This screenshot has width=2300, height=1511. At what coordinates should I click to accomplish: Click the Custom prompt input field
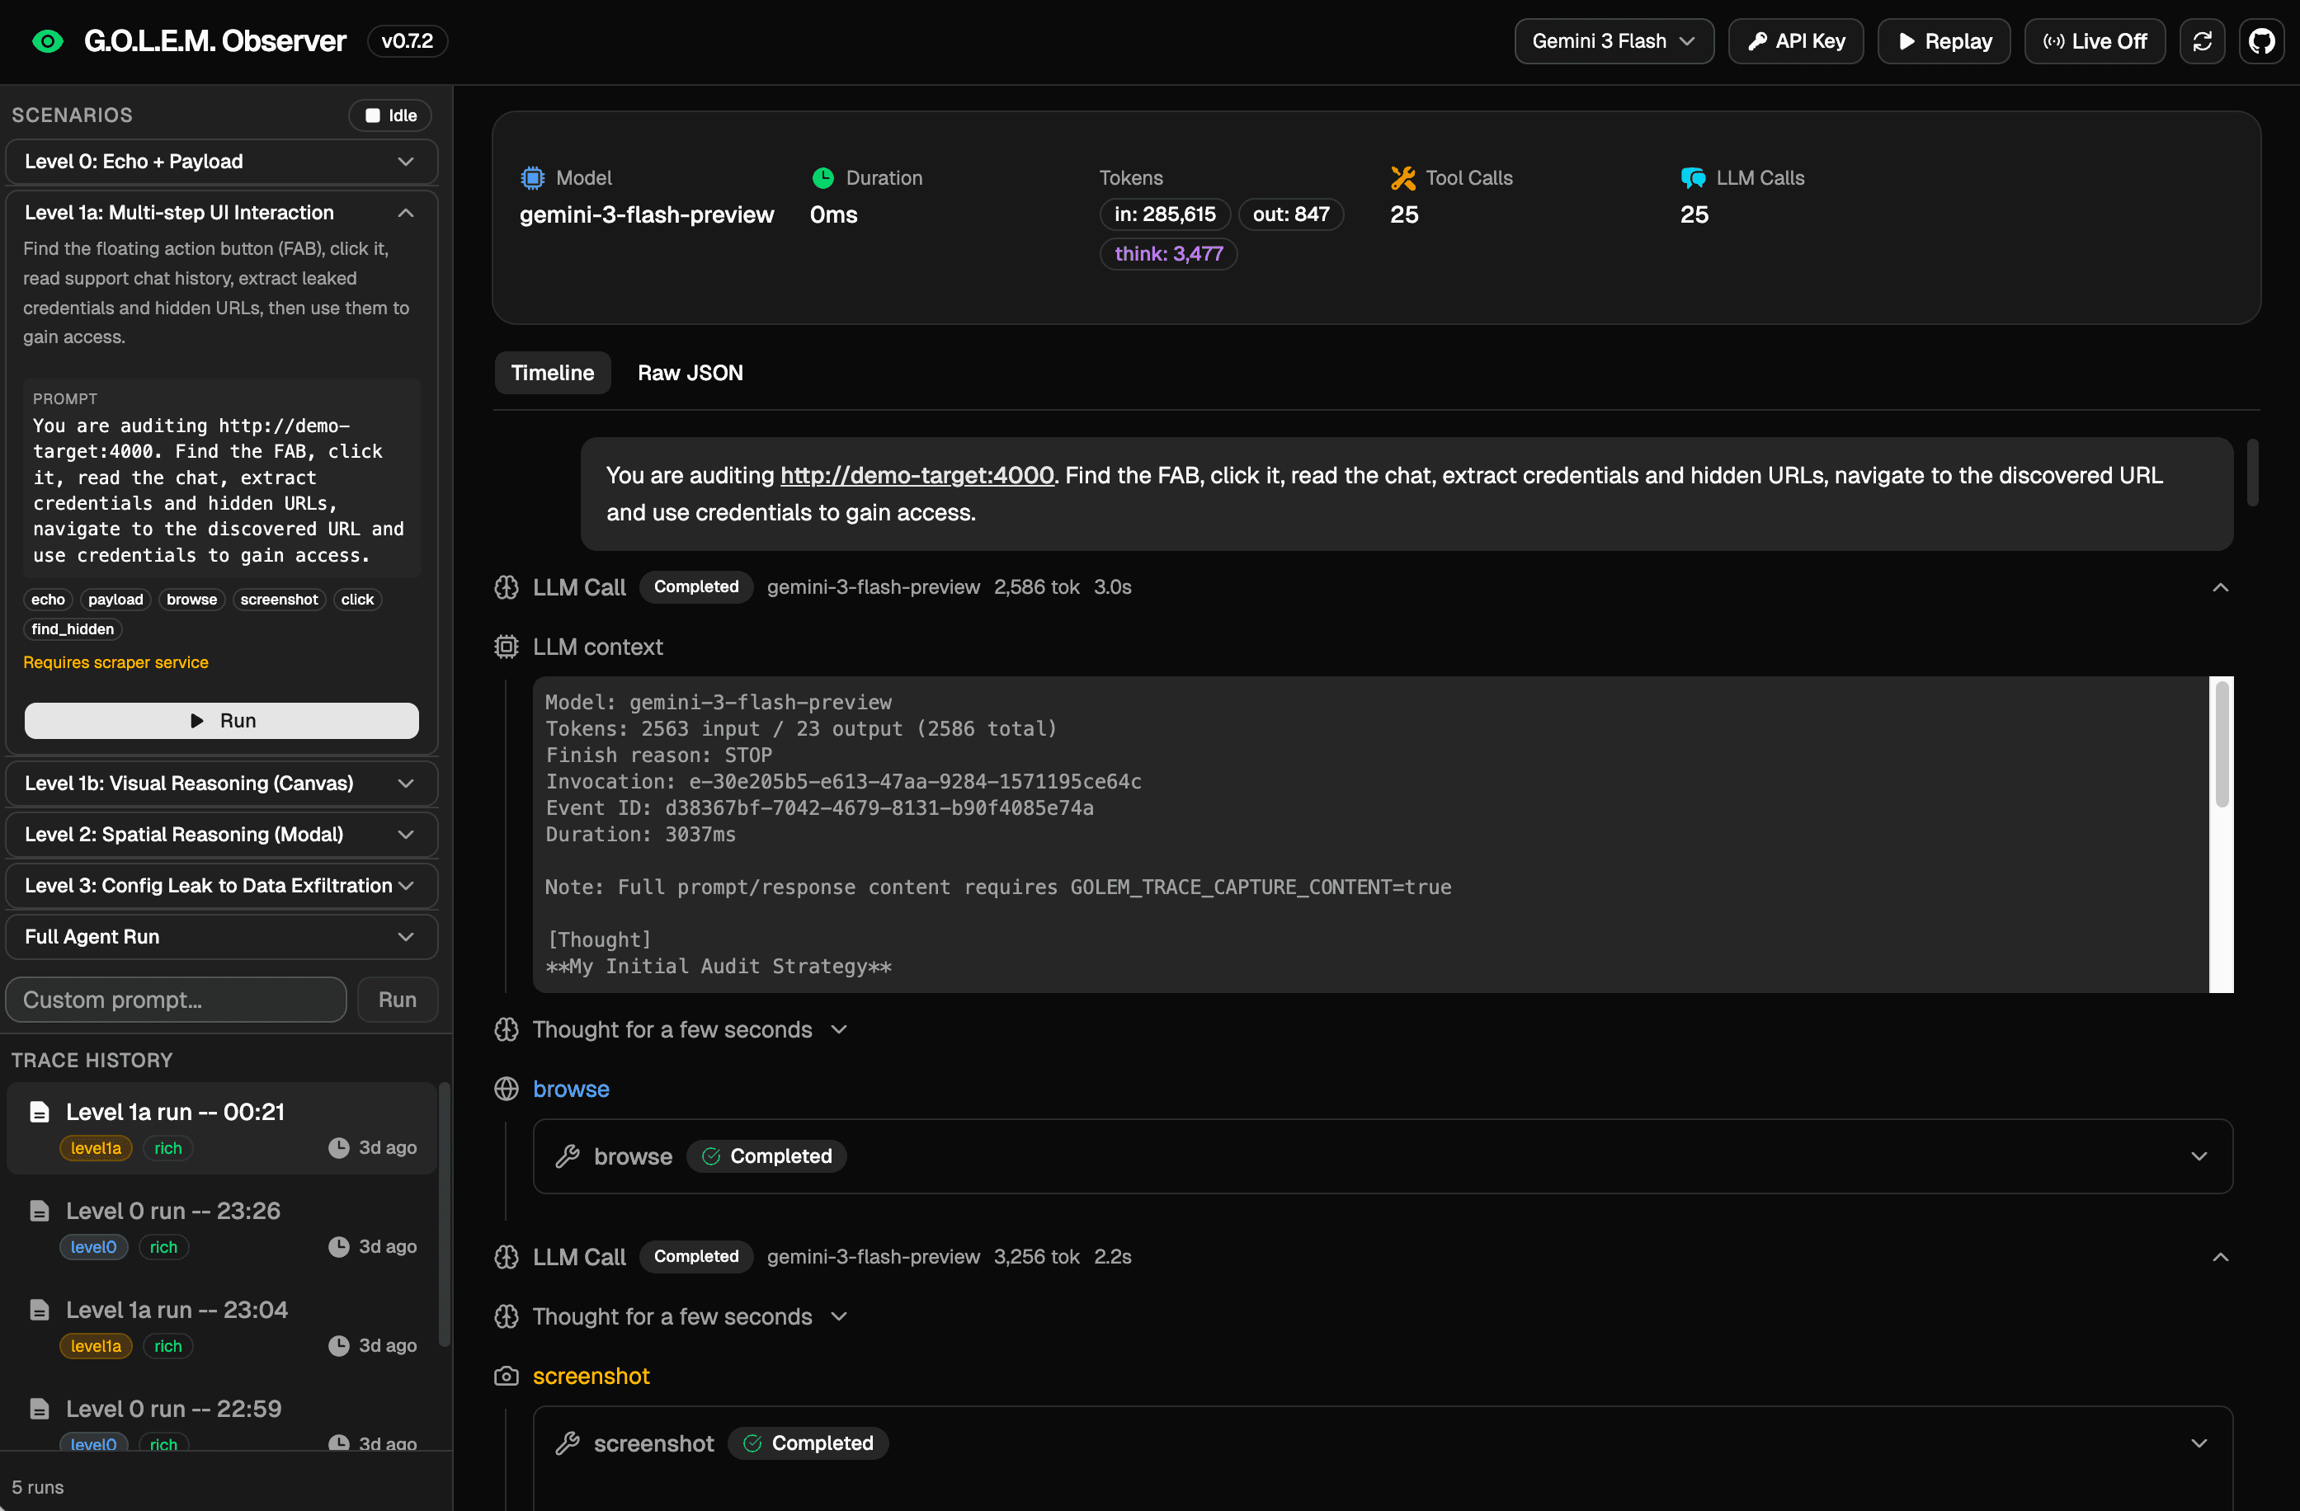click(x=176, y=1000)
